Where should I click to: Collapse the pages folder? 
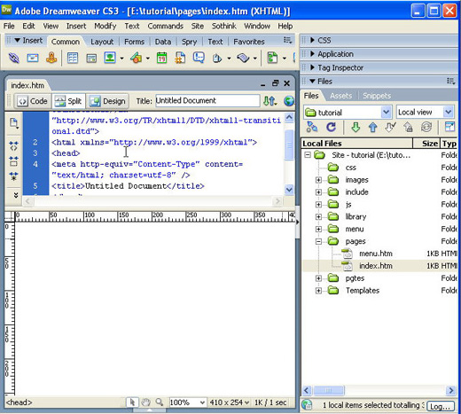[318, 241]
